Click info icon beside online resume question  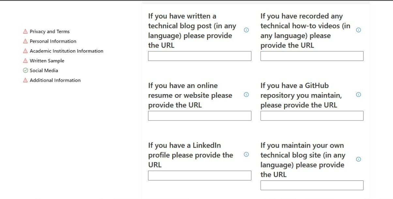point(246,95)
